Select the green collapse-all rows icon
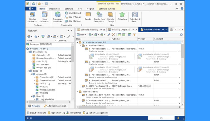Screen dimensions: 210x121 [x=124, y=35]
